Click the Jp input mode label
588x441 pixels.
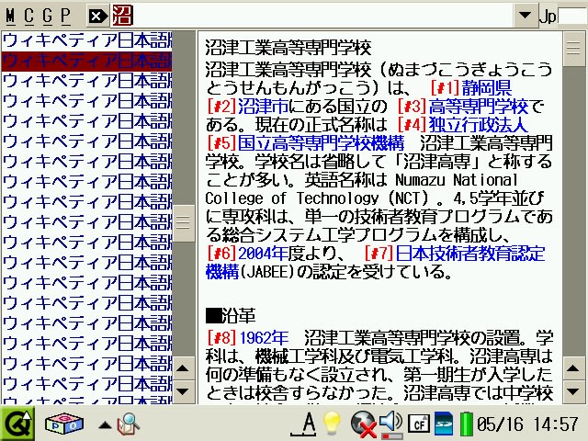click(x=548, y=17)
